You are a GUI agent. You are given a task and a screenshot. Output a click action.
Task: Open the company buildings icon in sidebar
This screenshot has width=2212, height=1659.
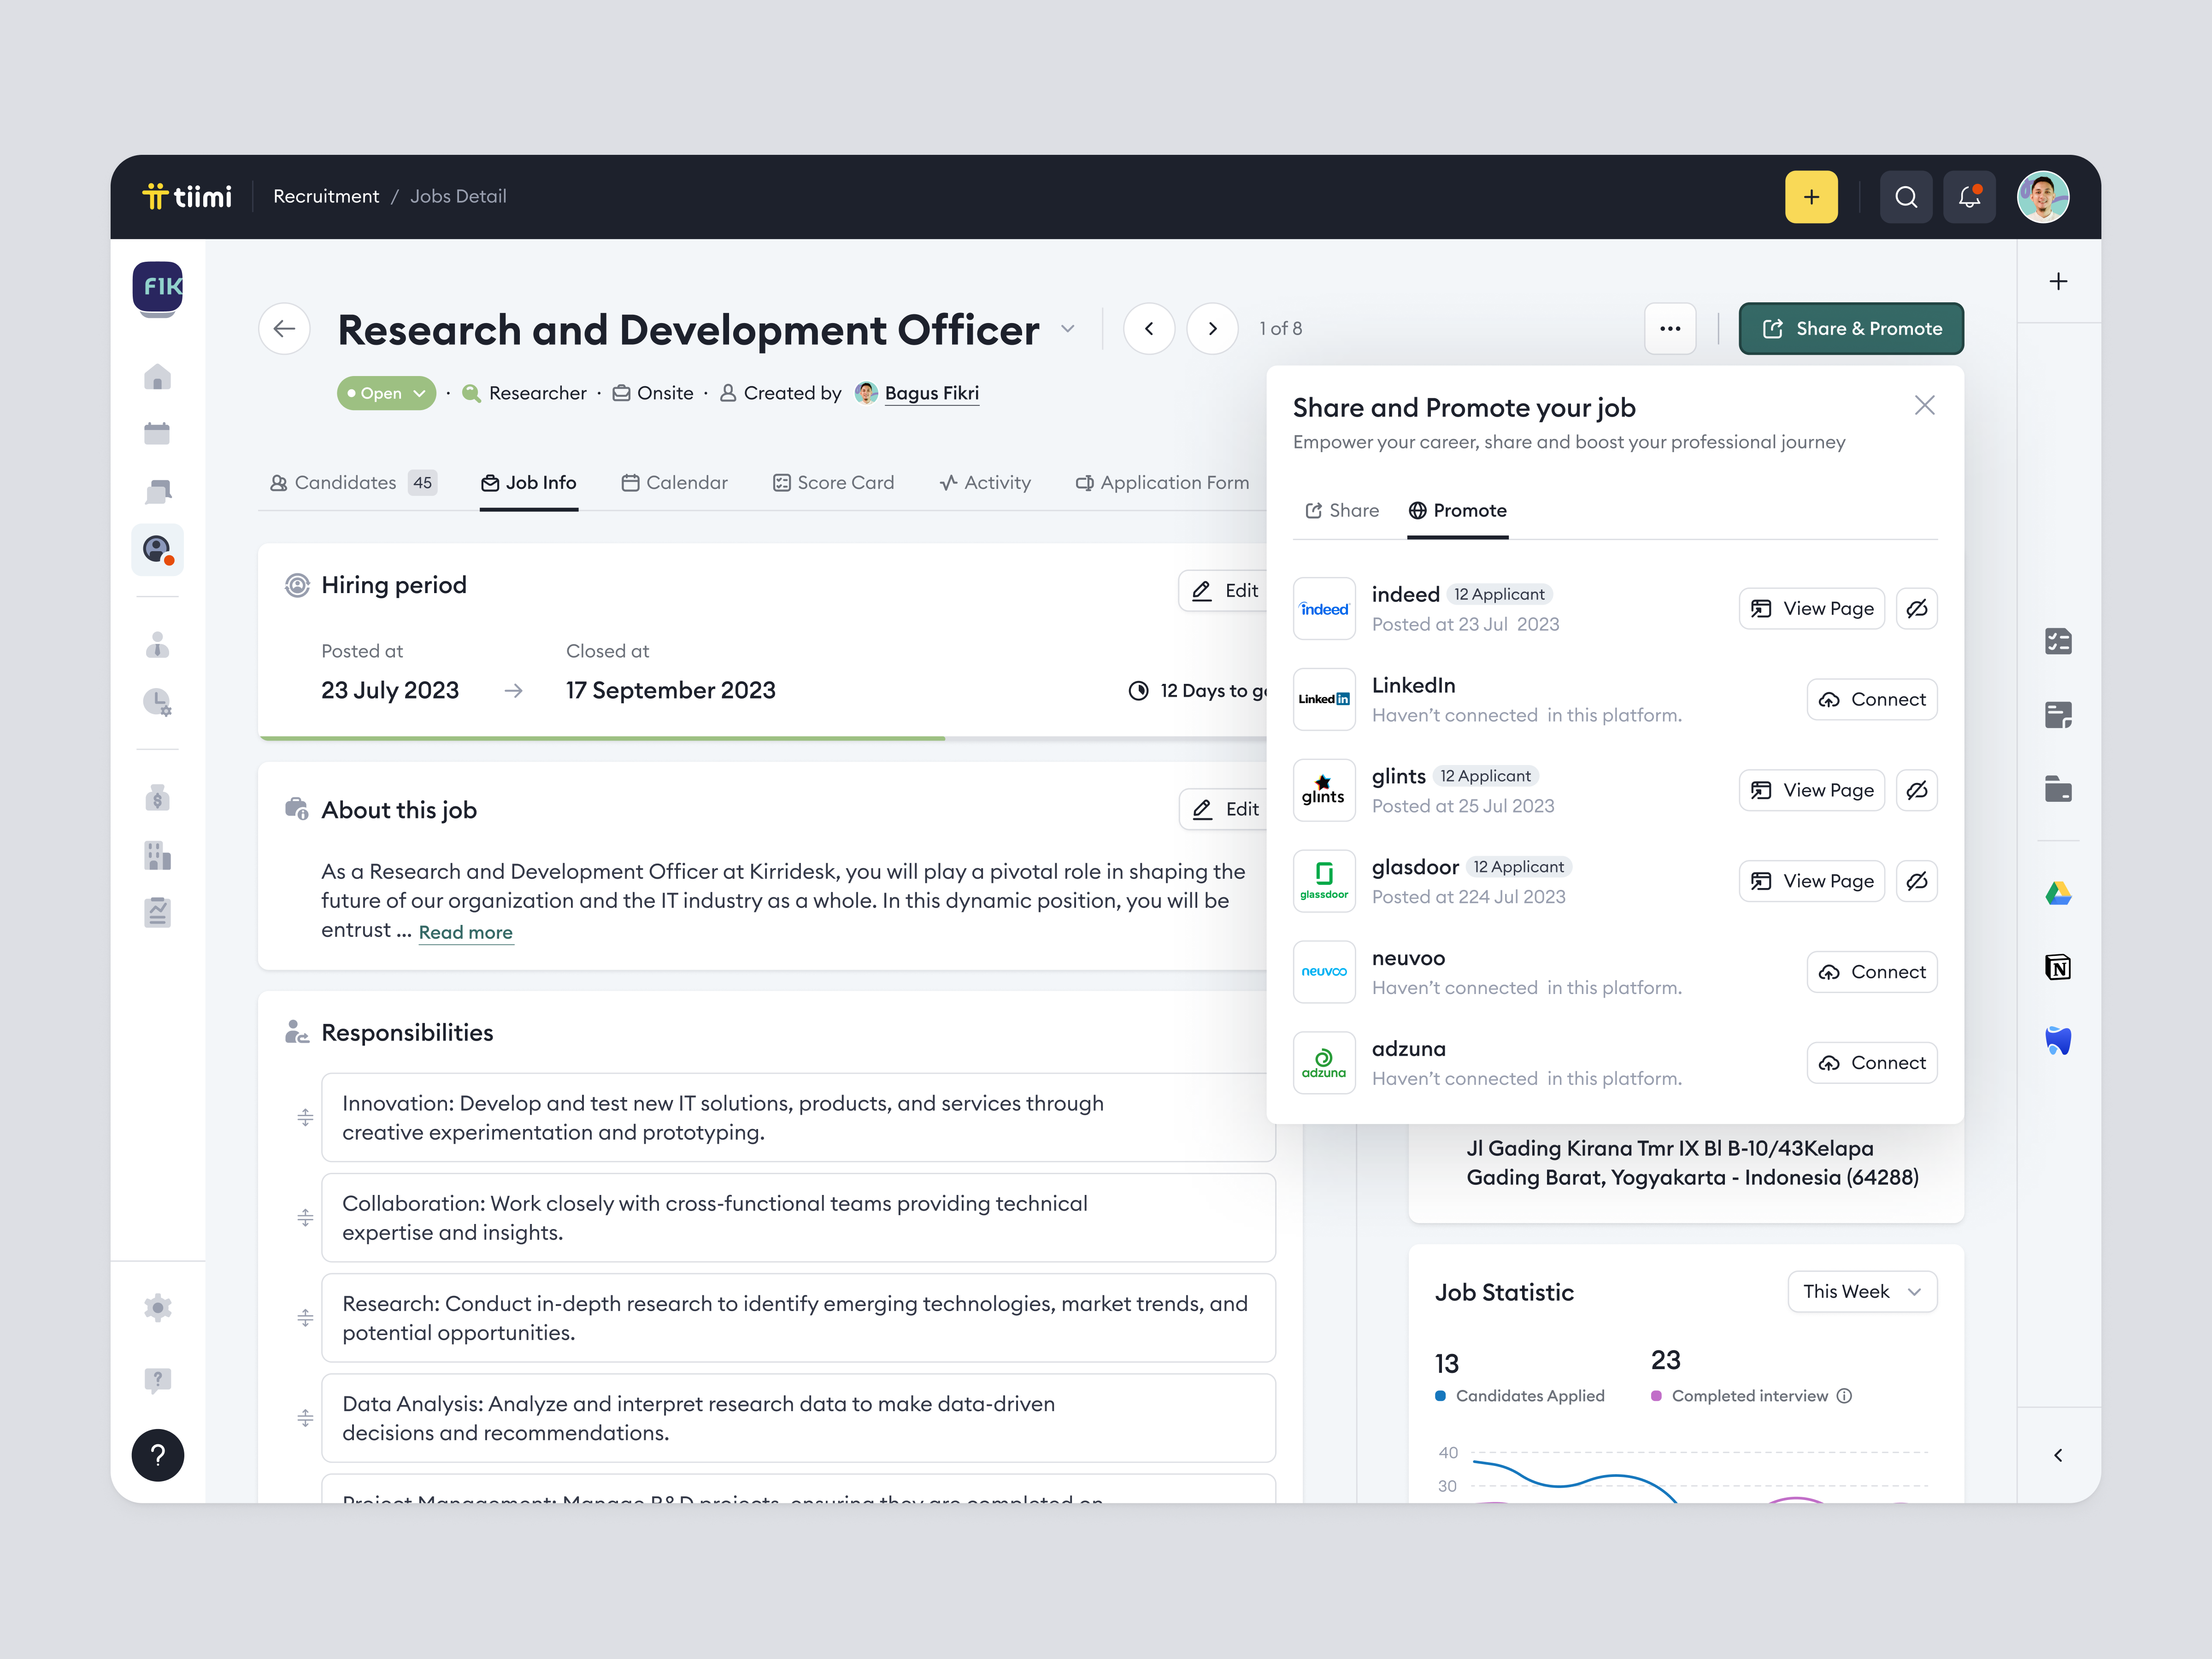157,856
